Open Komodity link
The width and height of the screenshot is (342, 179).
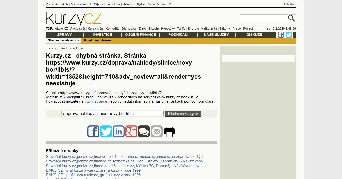(x=112, y=29)
